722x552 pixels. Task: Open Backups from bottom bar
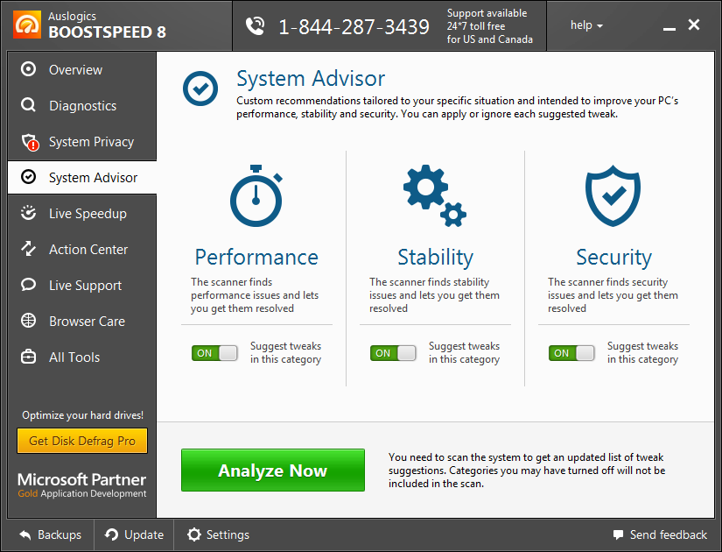(50, 535)
